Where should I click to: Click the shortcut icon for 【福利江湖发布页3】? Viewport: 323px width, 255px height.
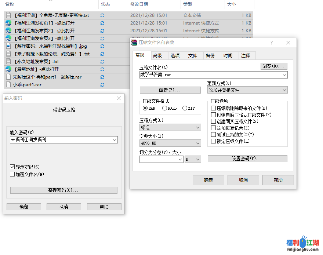[8, 38]
